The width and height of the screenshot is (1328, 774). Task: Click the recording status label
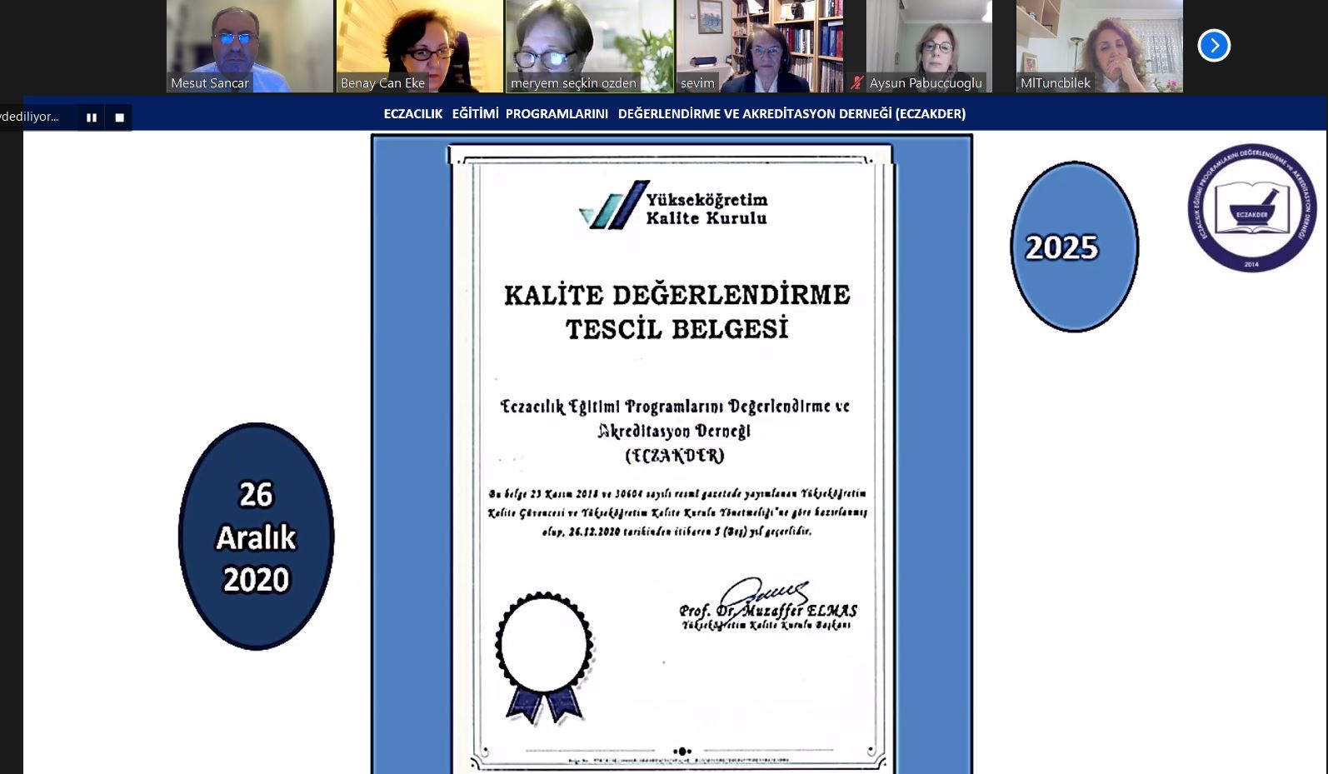click(x=31, y=117)
